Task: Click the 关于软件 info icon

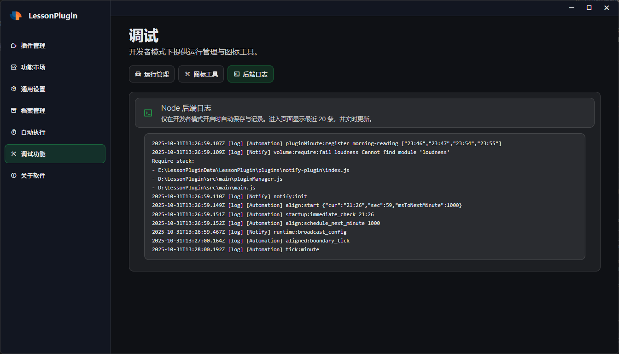Action: pos(14,176)
